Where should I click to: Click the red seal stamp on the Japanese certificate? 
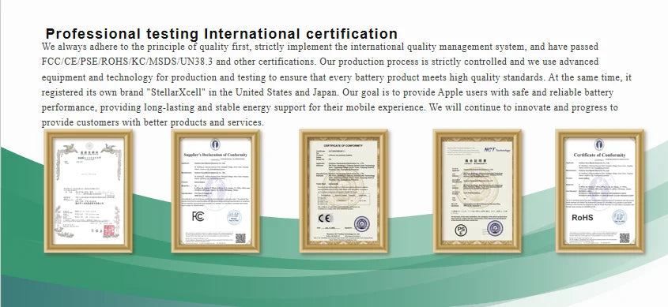pyautogui.click(x=109, y=230)
